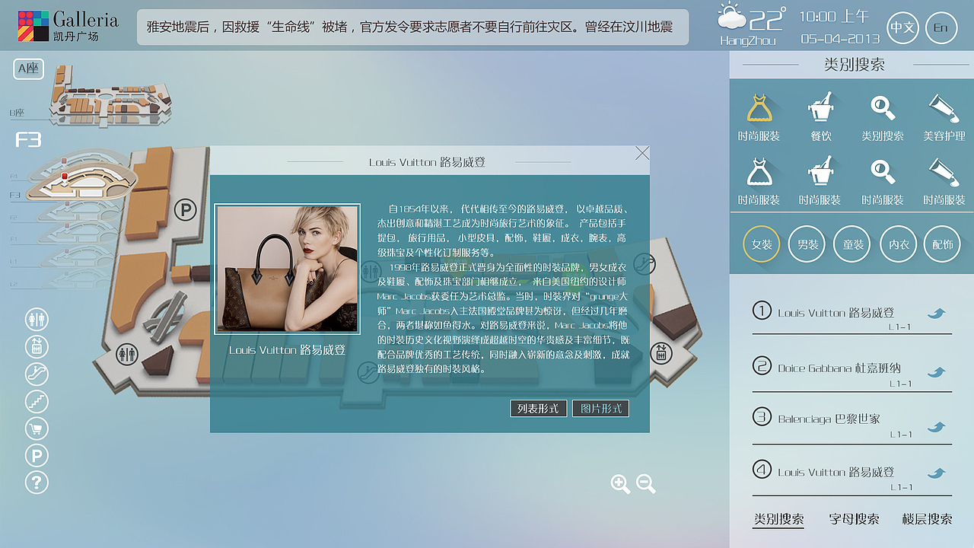Click champagne bucket icon labeled 时尚服装
The image size is (974, 548).
coord(820,172)
